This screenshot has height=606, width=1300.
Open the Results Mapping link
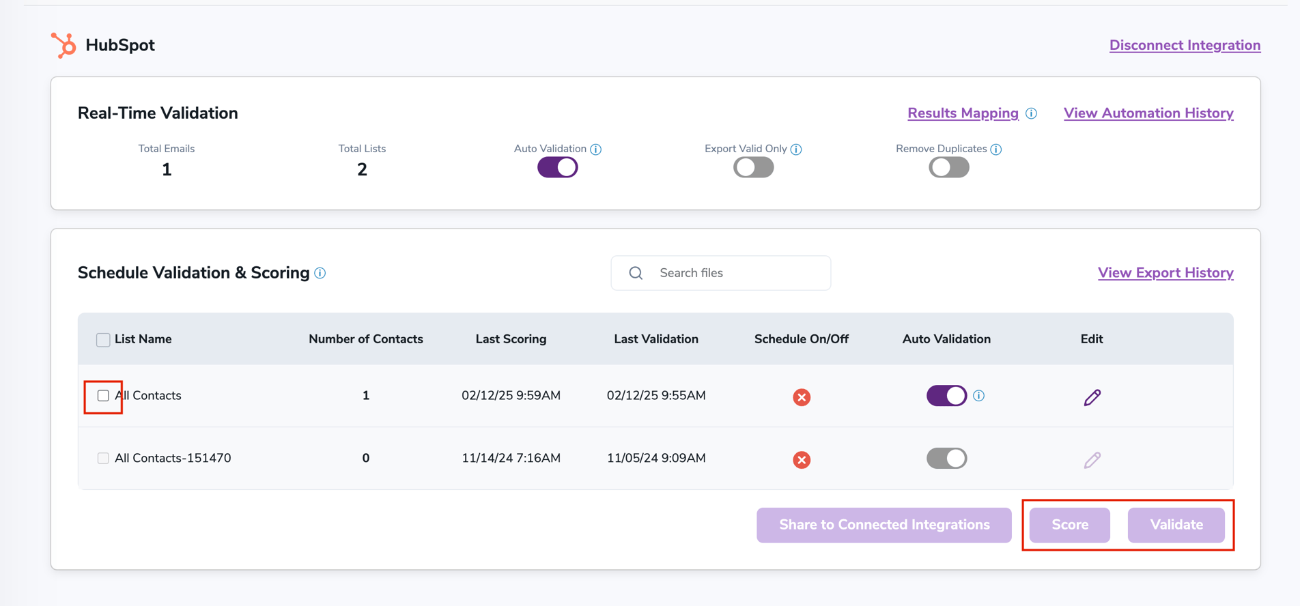tap(963, 113)
